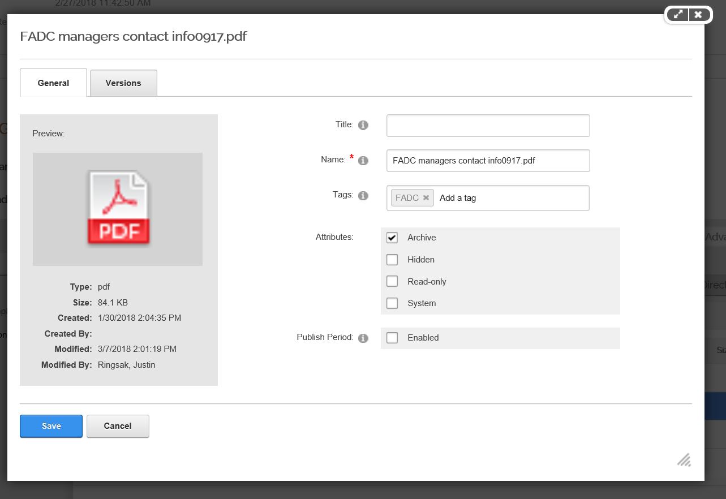Select the General tab
The image size is (726, 499).
pyautogui.click(x=53, y=83)
